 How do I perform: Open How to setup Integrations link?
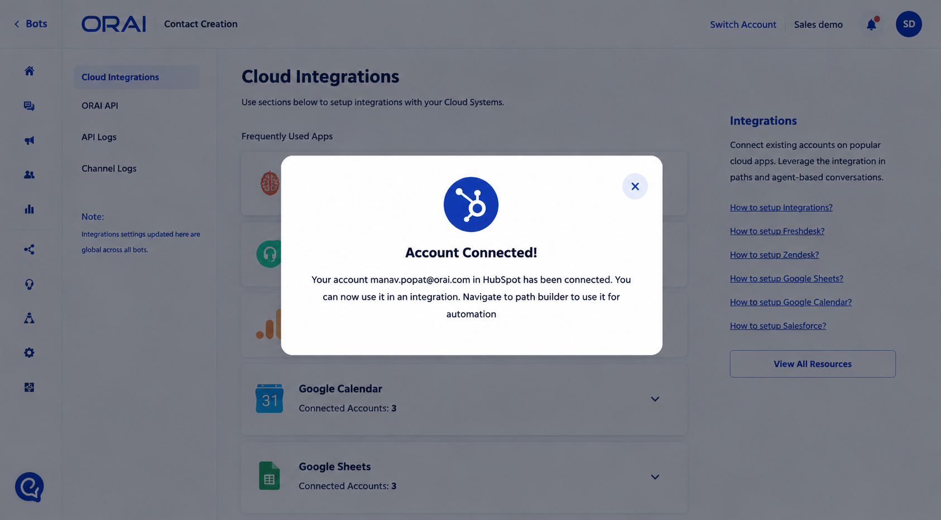click(781, 207)
